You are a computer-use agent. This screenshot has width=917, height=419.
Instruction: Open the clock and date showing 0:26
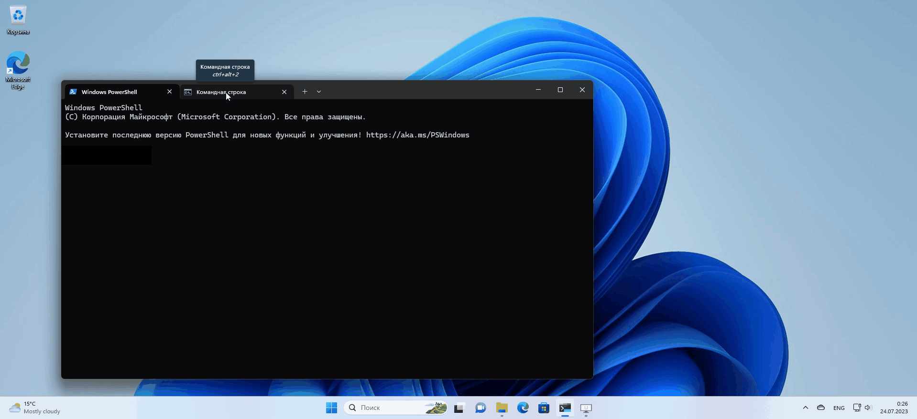coord(894,408)
